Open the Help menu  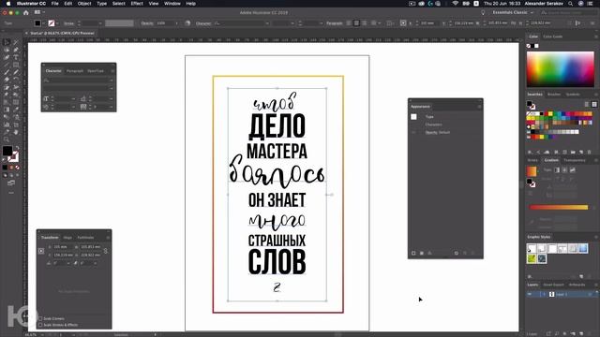tap(190, 4)
